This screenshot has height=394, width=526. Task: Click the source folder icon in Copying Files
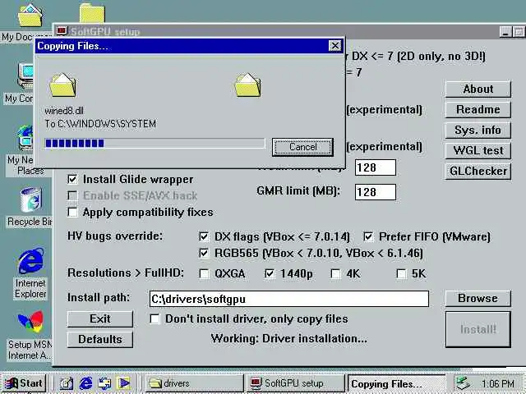(x=62, y=85)
